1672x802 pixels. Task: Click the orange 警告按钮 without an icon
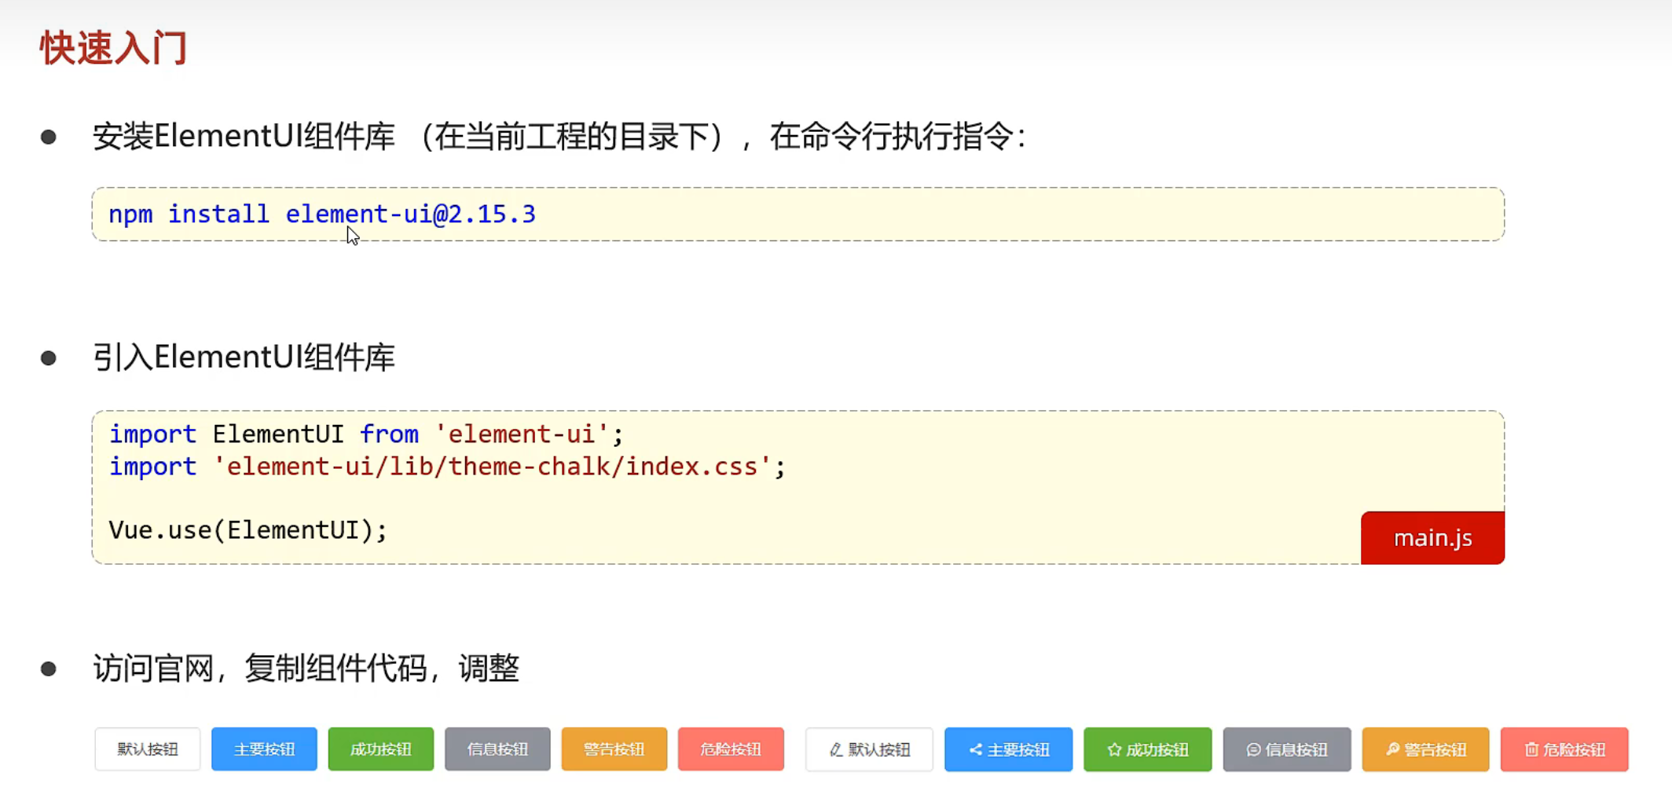pos(614,749)
